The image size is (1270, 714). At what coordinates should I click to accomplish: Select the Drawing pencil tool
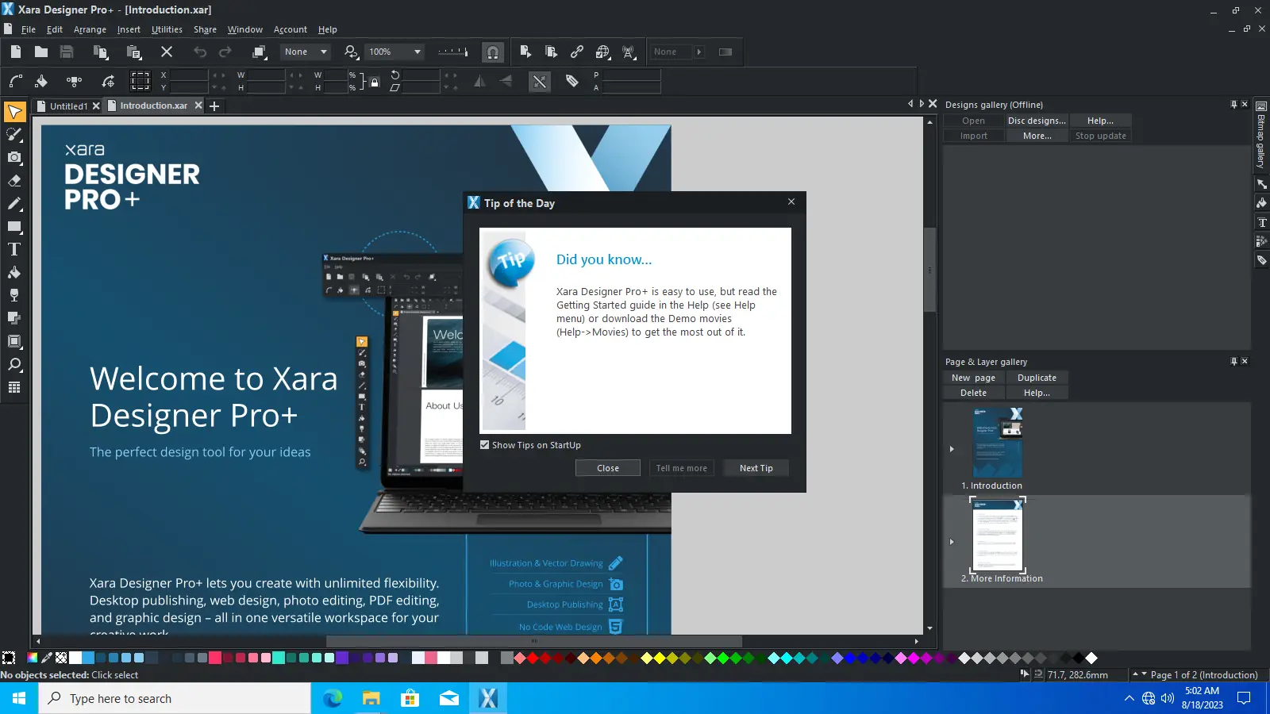(14, 204)
